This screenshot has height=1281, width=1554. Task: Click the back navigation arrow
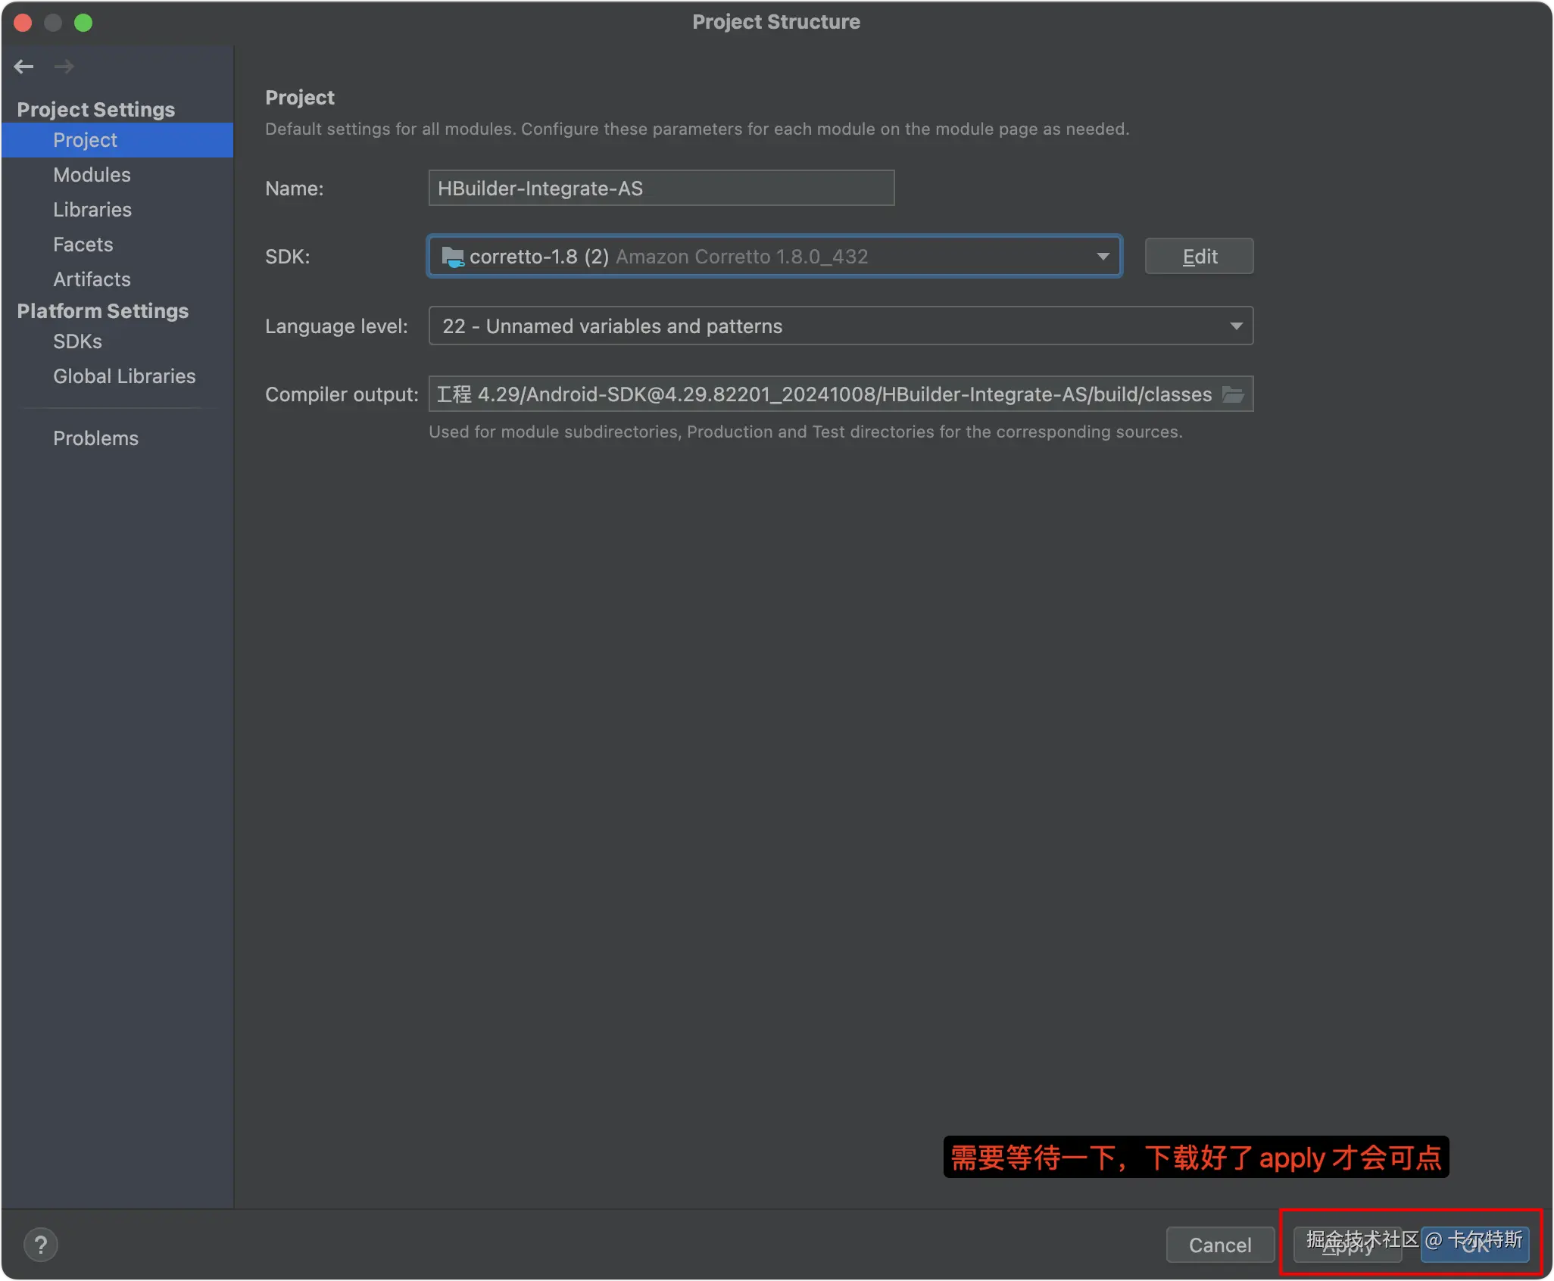[x=23, y=67]
